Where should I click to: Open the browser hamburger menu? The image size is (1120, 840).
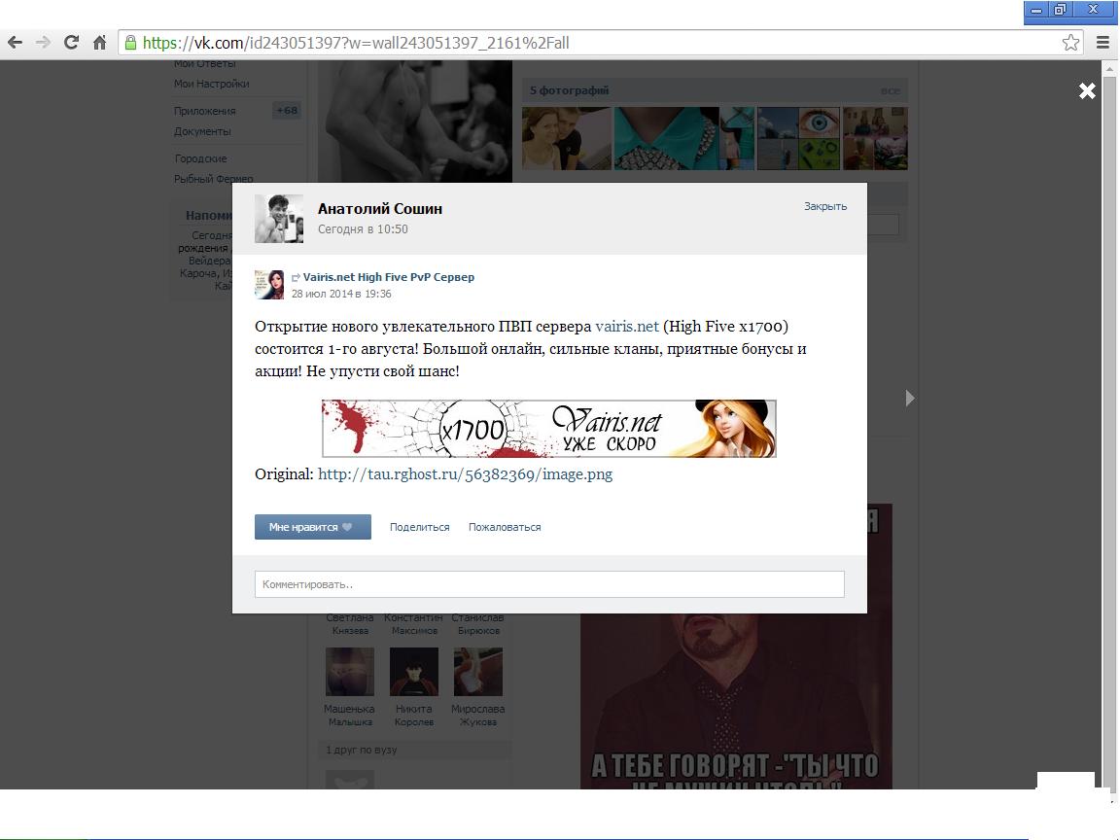1102,43
